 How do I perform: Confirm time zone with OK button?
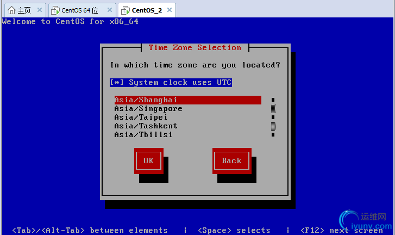149,160
